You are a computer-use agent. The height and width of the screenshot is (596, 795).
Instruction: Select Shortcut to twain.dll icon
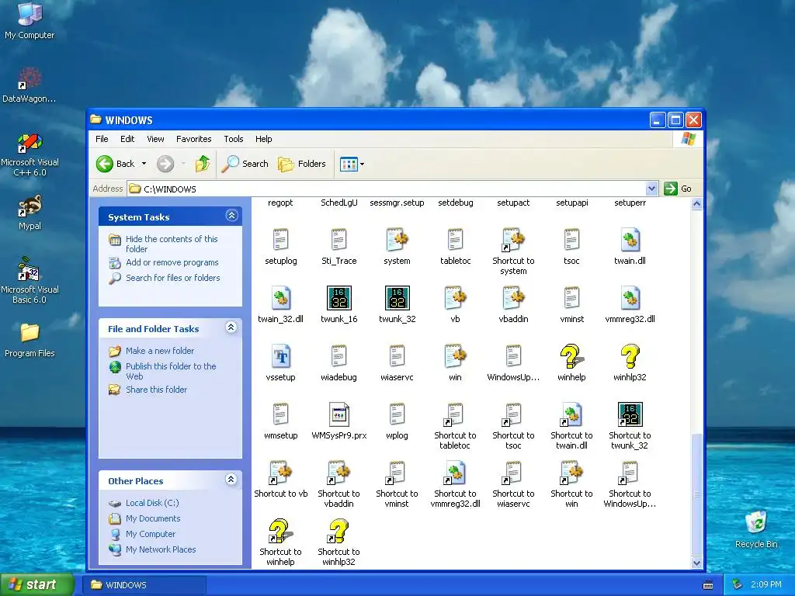tap(571, 414)
